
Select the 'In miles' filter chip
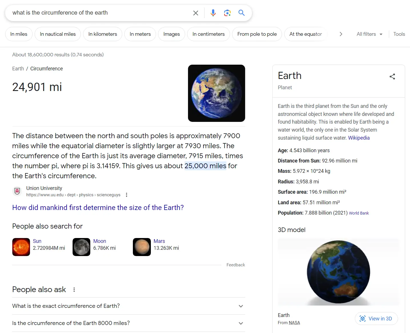(19, 34)
